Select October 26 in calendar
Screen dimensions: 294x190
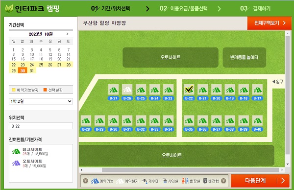click(x=50, y=65)
